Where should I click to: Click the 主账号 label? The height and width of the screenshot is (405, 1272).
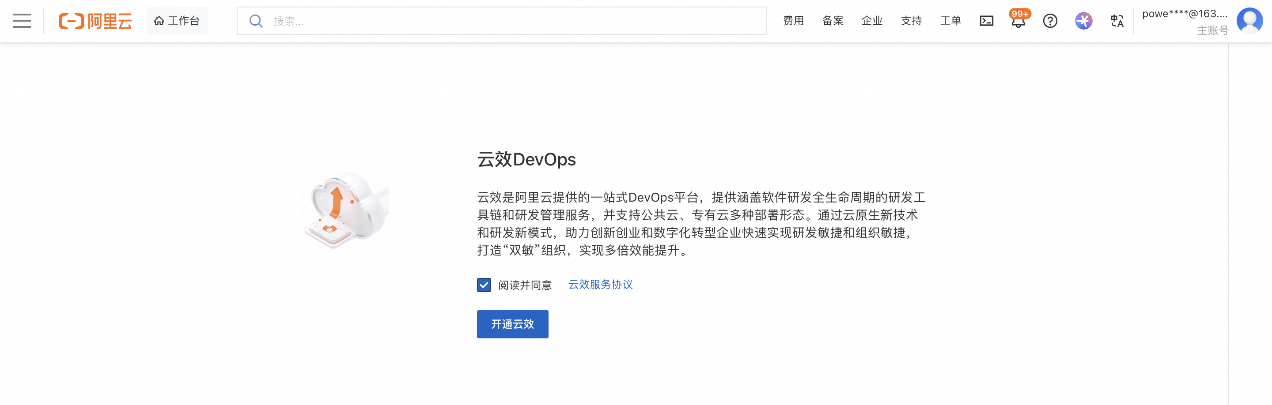tap(1213, 30)
